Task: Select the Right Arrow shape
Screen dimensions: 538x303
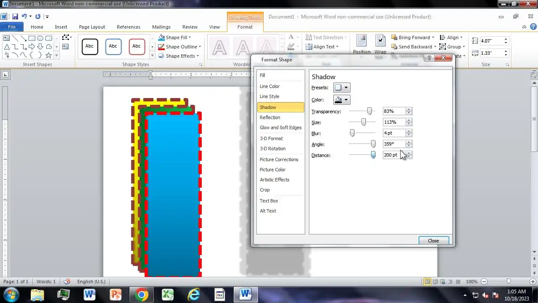Action: click(x=32, y=47)
